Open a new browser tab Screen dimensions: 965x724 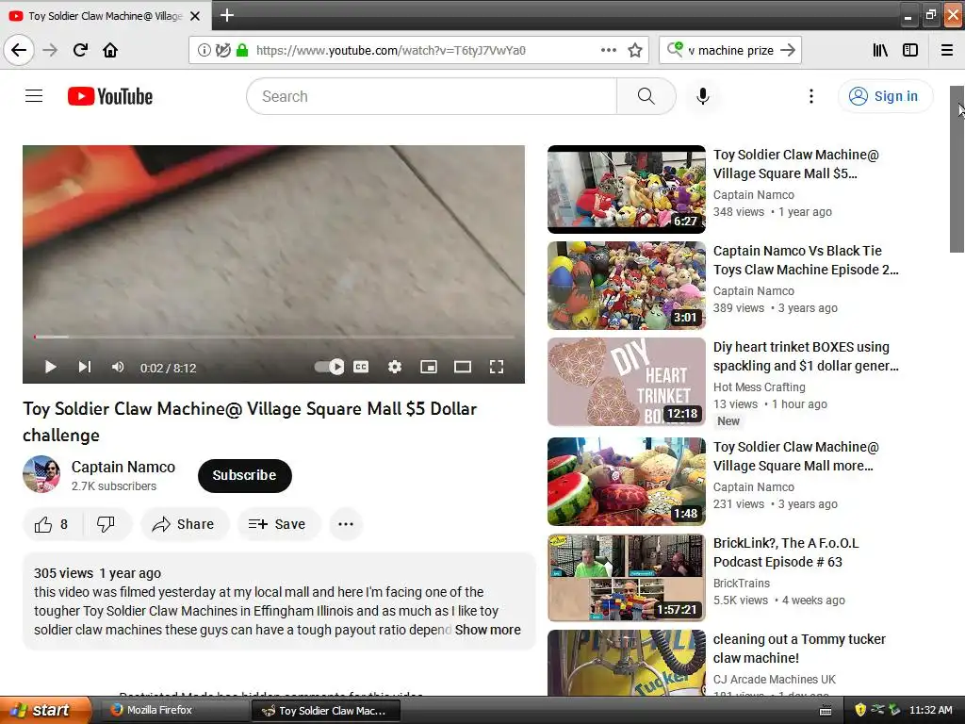226,15
